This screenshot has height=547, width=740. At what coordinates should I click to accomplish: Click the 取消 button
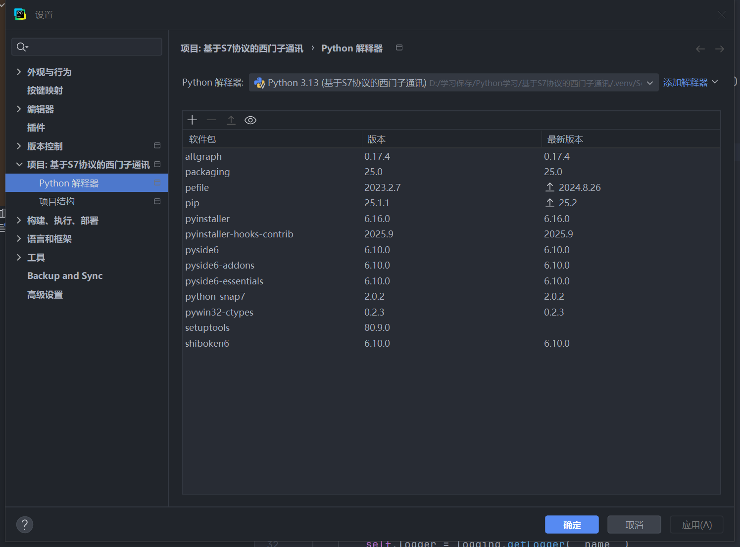pos(634,525)
